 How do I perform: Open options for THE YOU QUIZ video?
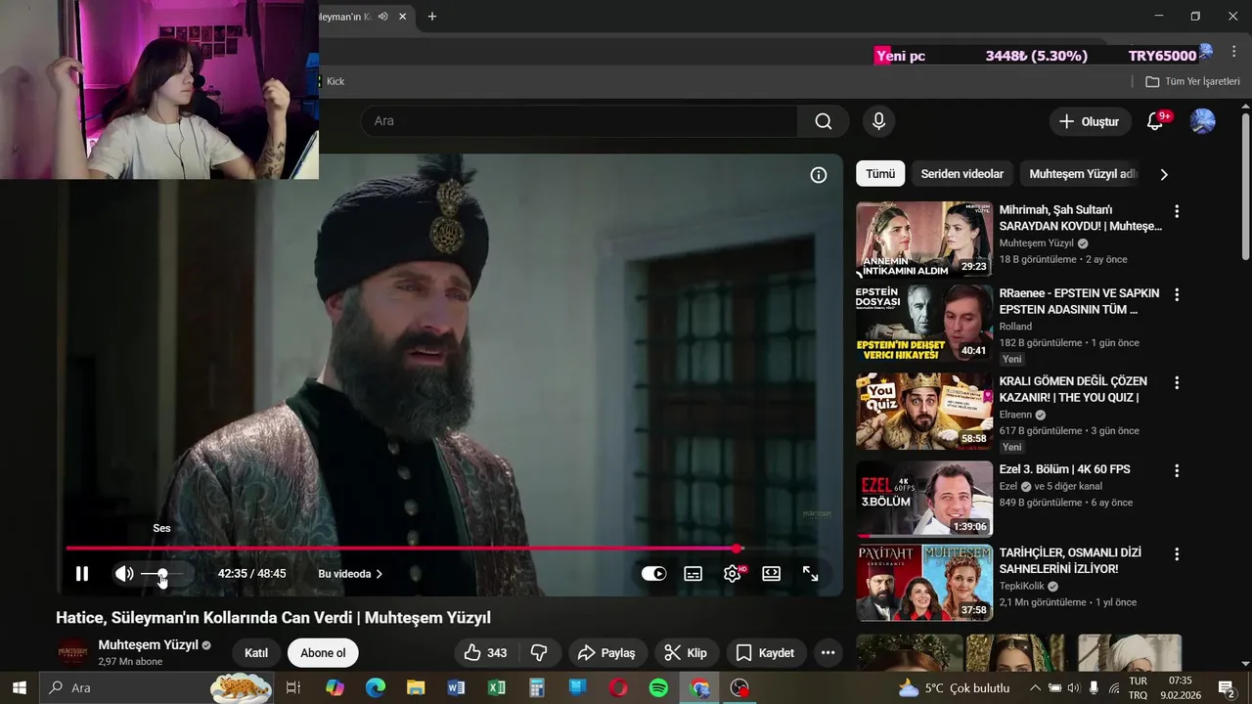click(x=1177, y=382)
